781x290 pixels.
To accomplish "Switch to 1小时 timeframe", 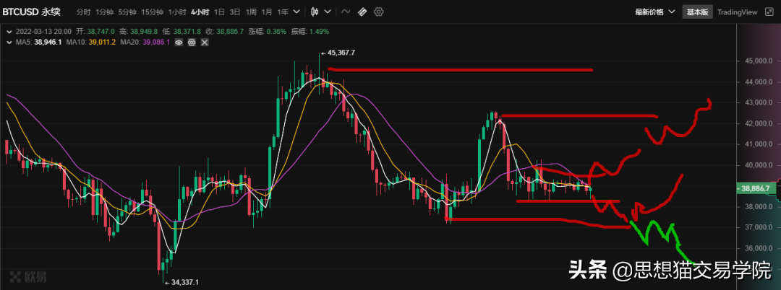I will 177,12.
